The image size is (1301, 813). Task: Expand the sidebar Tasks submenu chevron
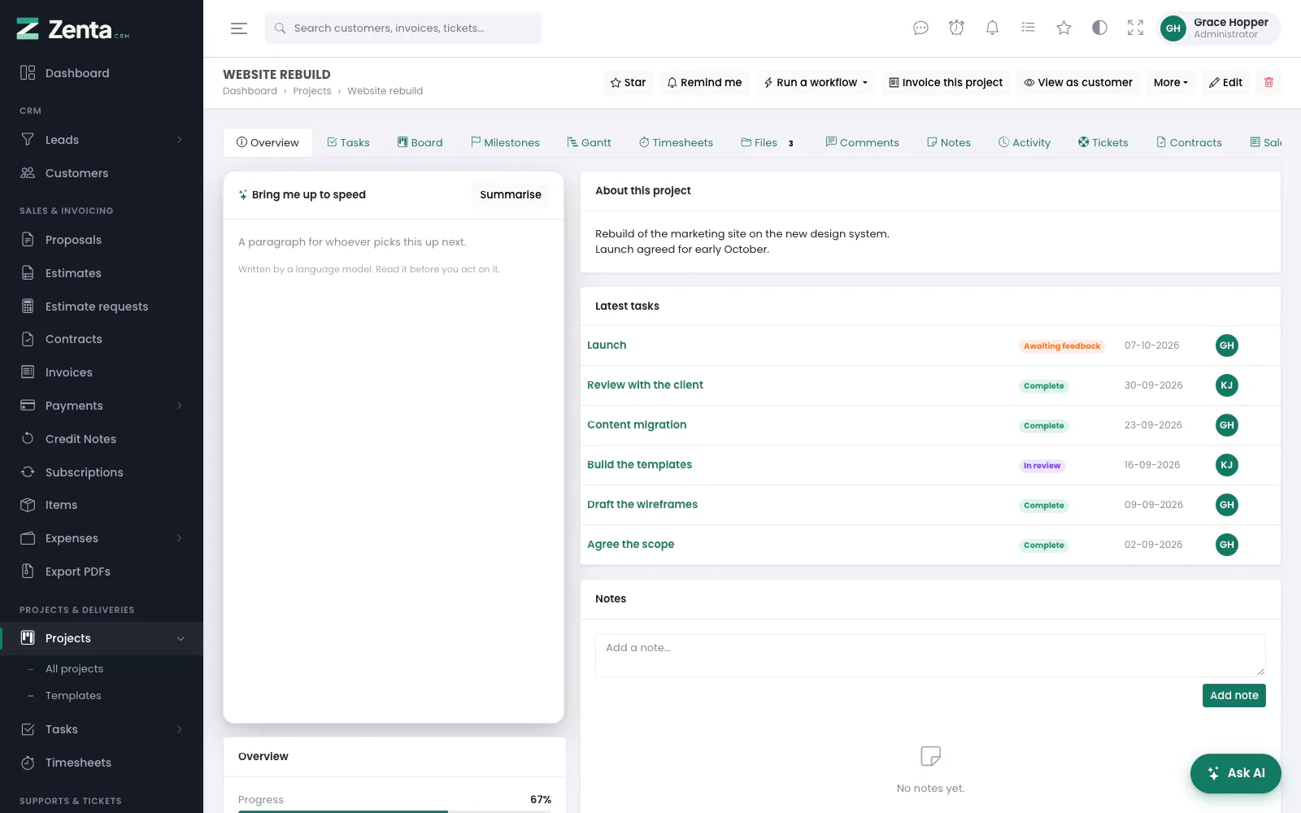click(180, 729)
